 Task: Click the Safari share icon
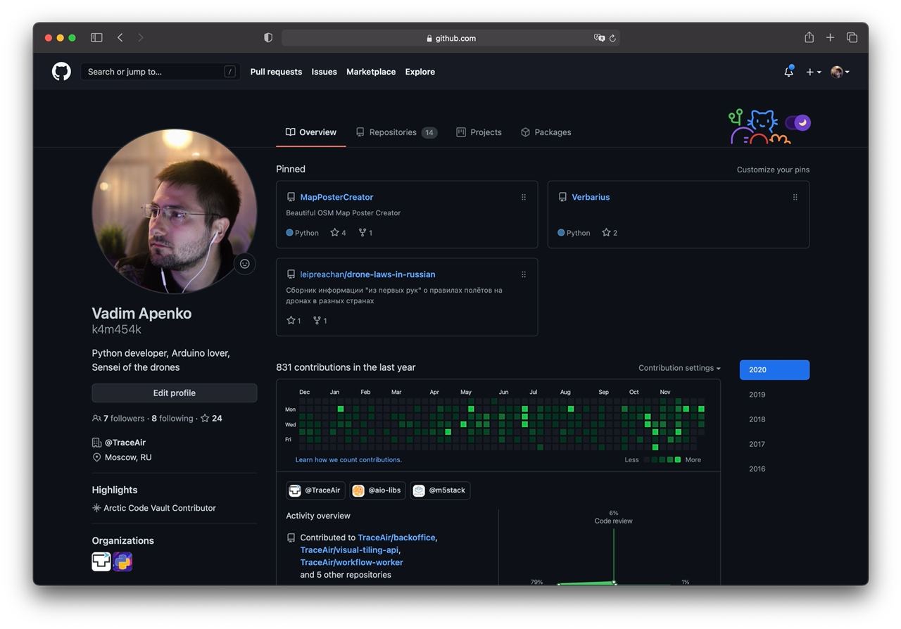pyautogui.click(x=809, y=37)
